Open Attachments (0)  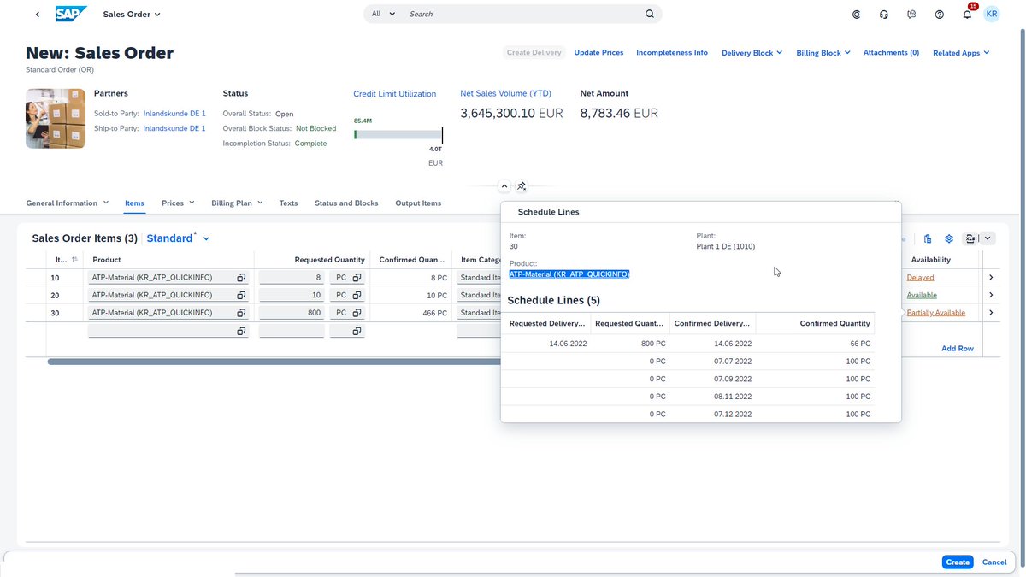click(891, 53)
